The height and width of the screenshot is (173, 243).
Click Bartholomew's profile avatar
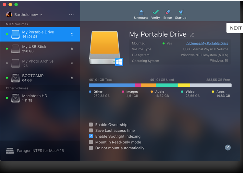9,15
